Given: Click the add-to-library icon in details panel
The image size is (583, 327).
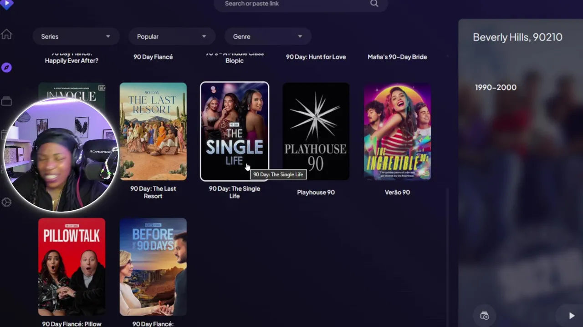Looking at the screenshot, I should tap(485, 316).
